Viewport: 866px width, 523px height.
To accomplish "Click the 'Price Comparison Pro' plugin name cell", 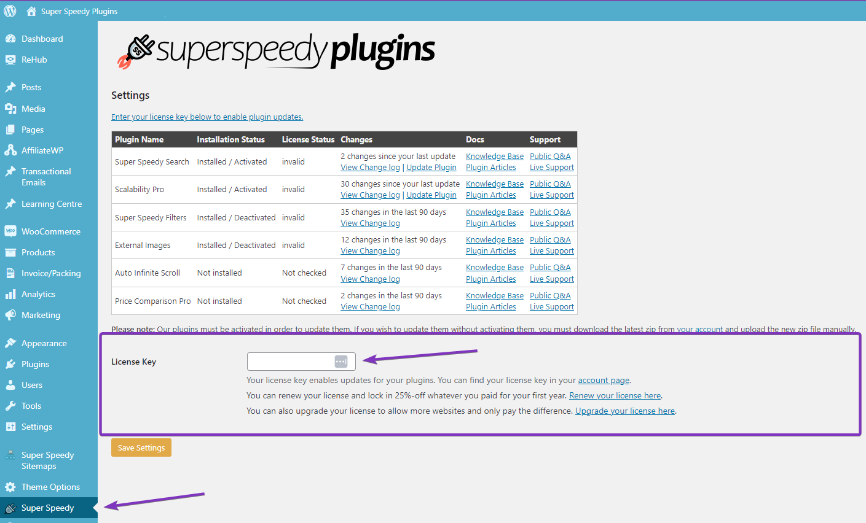I will 152,301.
